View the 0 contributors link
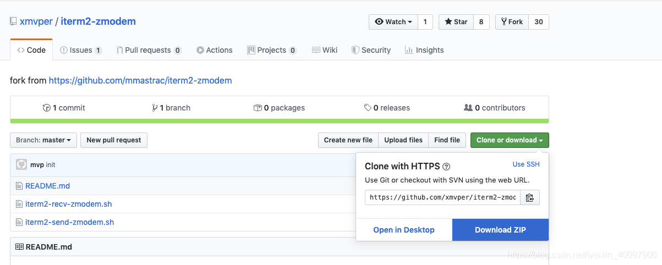 click(495, 108)
